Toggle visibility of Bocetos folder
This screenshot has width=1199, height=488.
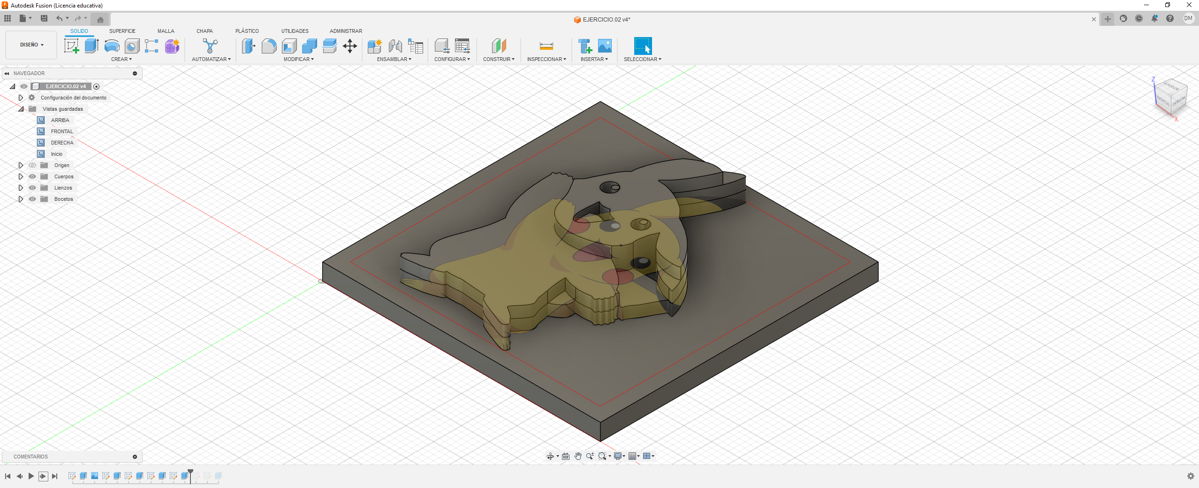click(32, 199)
